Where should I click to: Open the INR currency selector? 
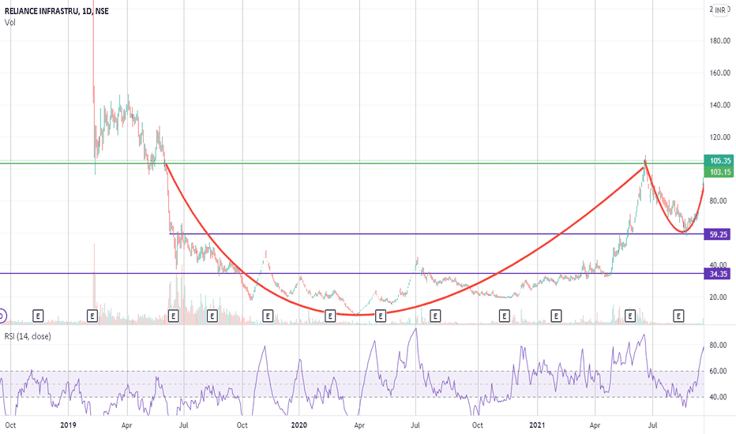(x=720, y=10)
